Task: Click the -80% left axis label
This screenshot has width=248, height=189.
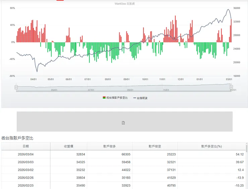Action: tap(12, 76)
